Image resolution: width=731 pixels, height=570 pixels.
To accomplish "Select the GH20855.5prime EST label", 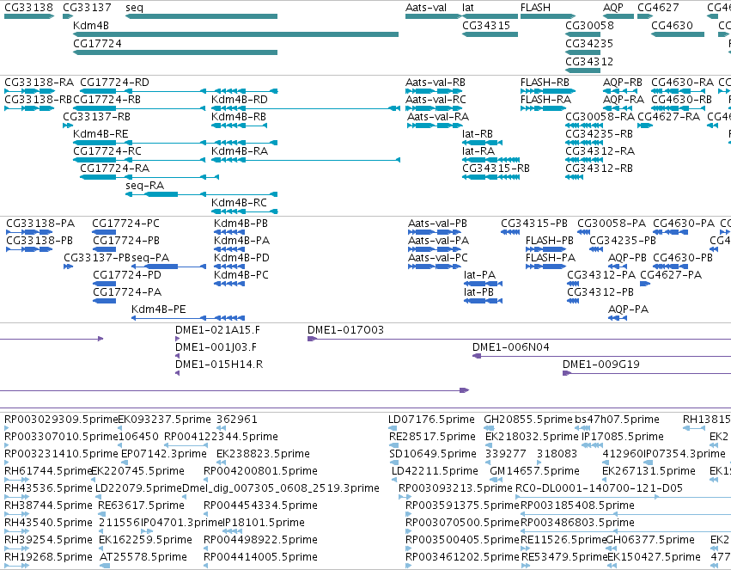I will (528, 420).
